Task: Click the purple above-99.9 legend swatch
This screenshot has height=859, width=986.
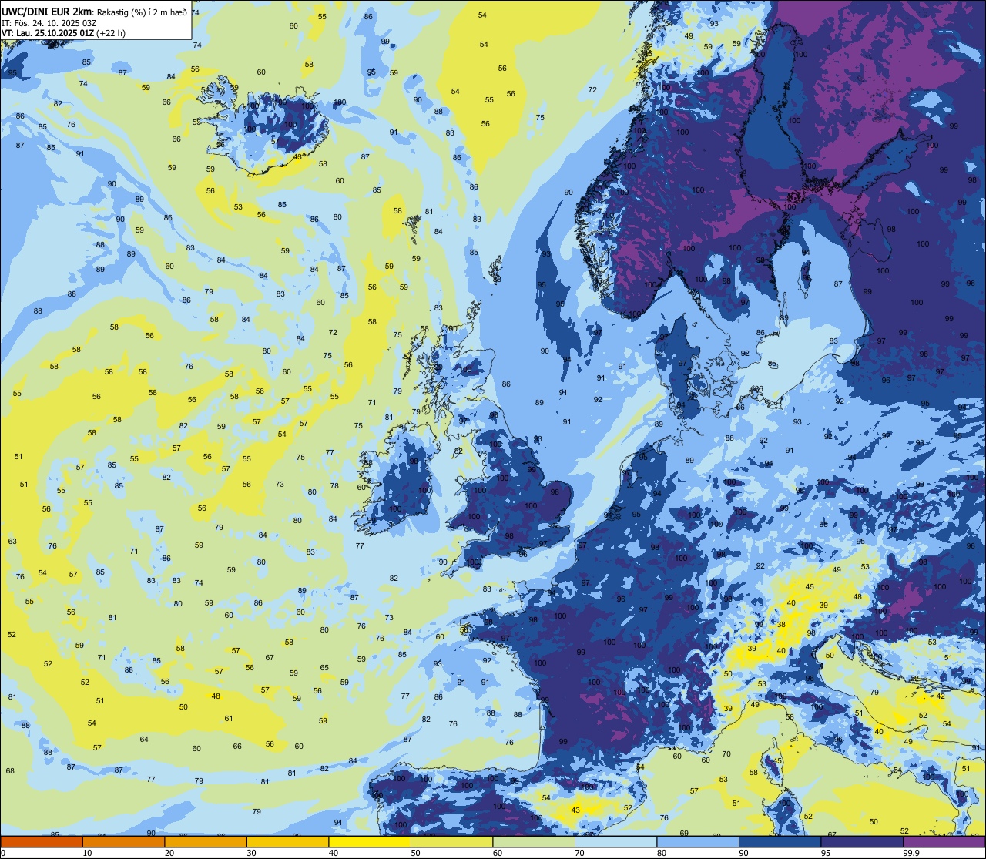Action: click(x=944, y=841)
